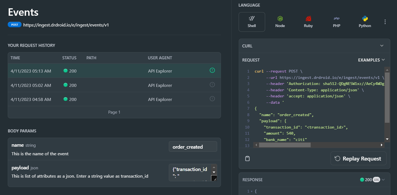Open the EXAMPLES dropdown
The height and width of the screenshot is (195, 397).
coord(371,60)
